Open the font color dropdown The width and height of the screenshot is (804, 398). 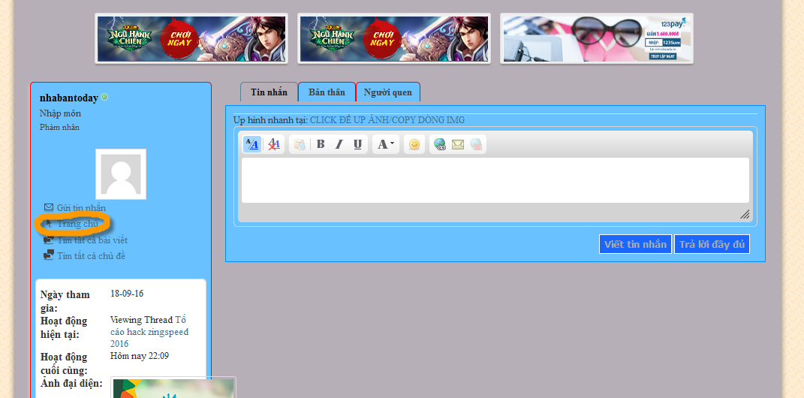pyautogui.click(x=386, y=145)
